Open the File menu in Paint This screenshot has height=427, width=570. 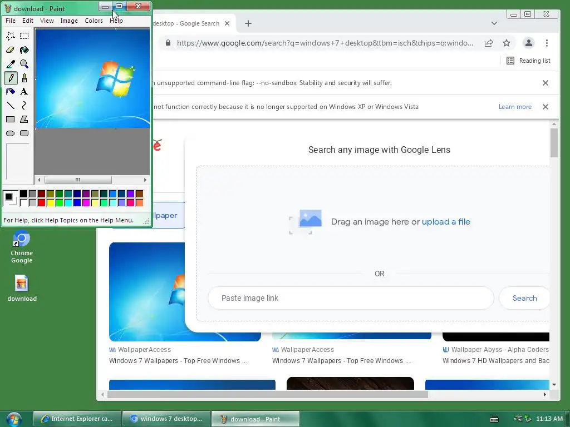coord(11,21)
